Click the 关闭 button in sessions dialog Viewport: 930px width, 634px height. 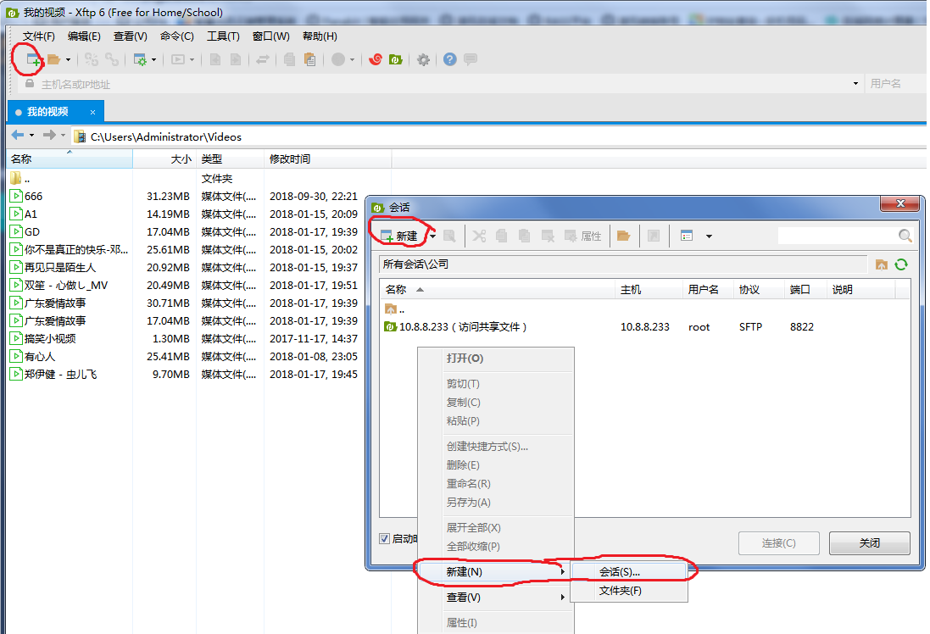869,543
